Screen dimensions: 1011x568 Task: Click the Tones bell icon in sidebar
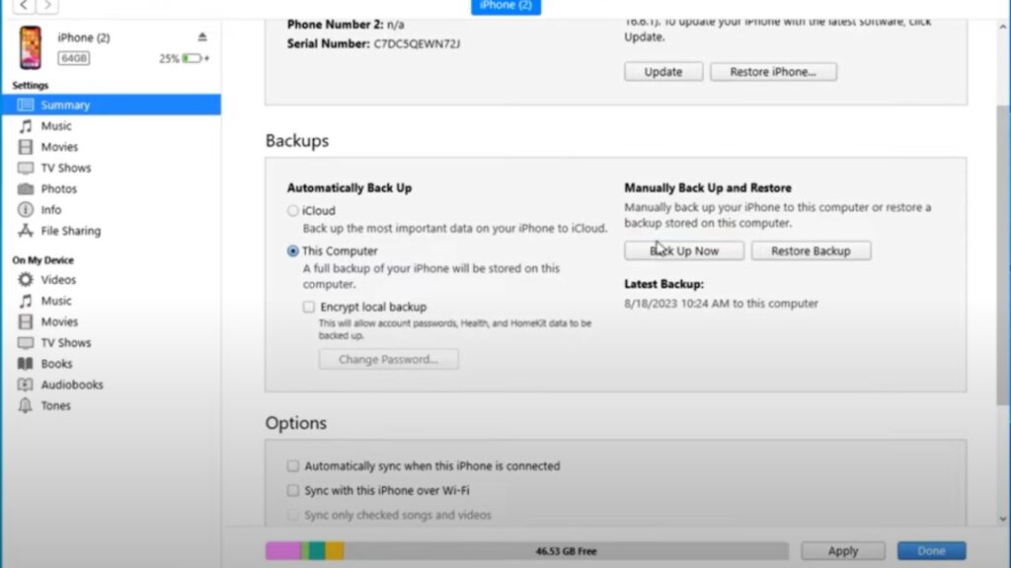(26, 405)
